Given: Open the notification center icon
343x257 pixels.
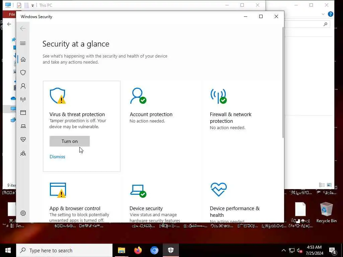Looking at the screenshot, I should tap(333, 251).
